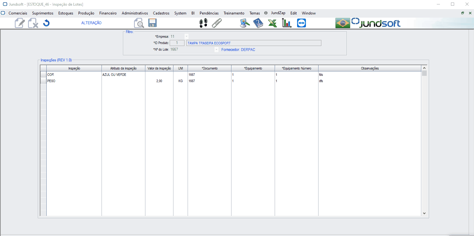The image size is (474, 236).
Task: Click the Valor da Inspeção column header
Action: [x=159, y=68]
